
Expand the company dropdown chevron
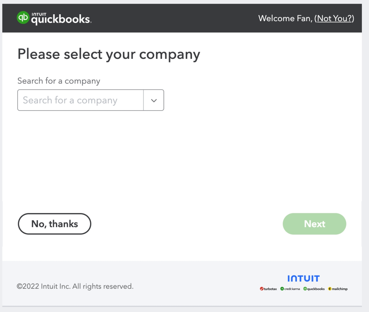pyautogui.click(x=154, y=100)
